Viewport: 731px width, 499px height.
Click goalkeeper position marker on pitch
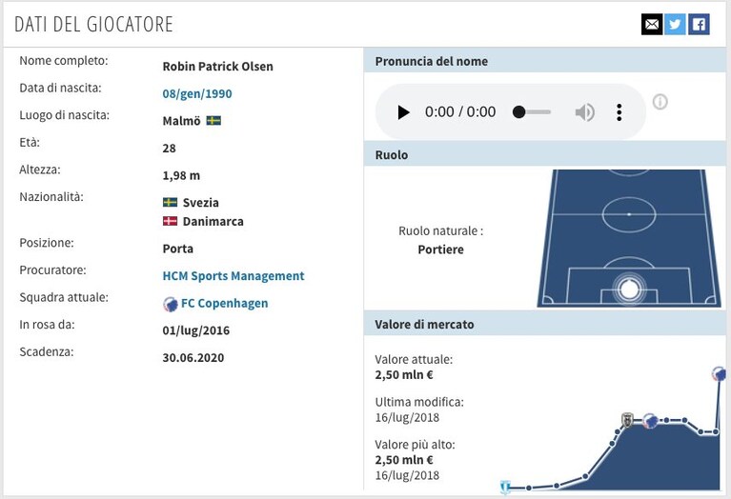[629, 289]
